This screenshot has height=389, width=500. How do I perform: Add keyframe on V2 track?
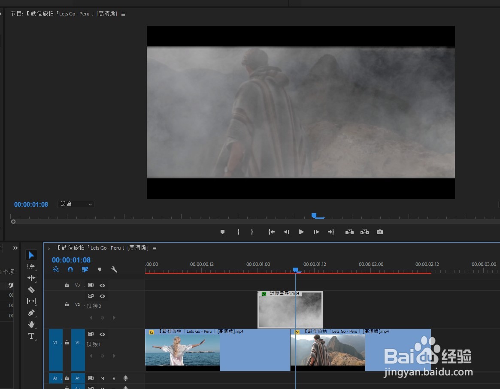tap(102, 318)
